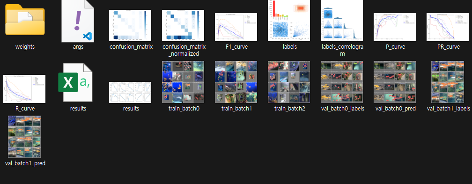Select the PR_curve plot thumbnail
The image size is (472, 184).
tap(448, 27)
